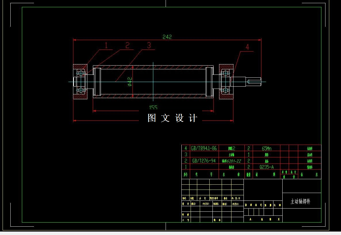Select the ø42 diameter dimension text
The width and height of the screenshot is (341, 235).
[130, 82]
